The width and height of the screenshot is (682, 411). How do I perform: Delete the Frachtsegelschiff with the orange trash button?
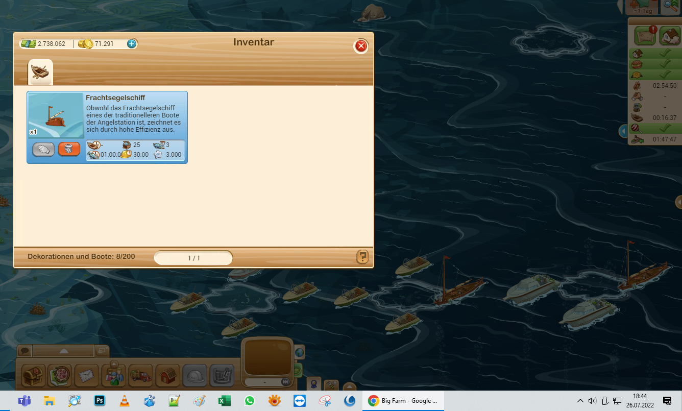[x=69, y=149]
